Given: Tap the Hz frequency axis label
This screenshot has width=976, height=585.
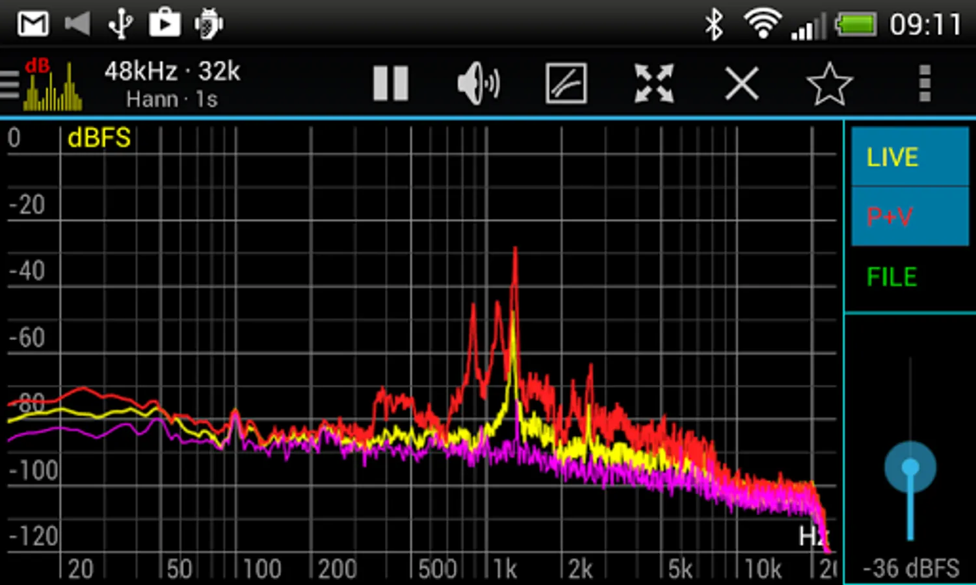Looking at the screenshot, I should [813, 536].
